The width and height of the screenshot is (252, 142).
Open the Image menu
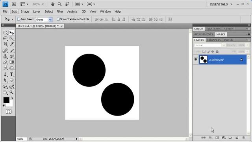coord(25,11)
